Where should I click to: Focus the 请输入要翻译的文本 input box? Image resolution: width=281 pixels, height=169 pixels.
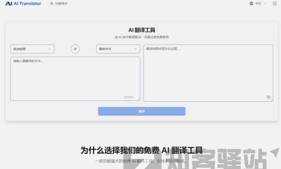(75, 79)
